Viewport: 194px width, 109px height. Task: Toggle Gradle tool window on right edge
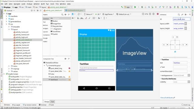coord(192,13)
